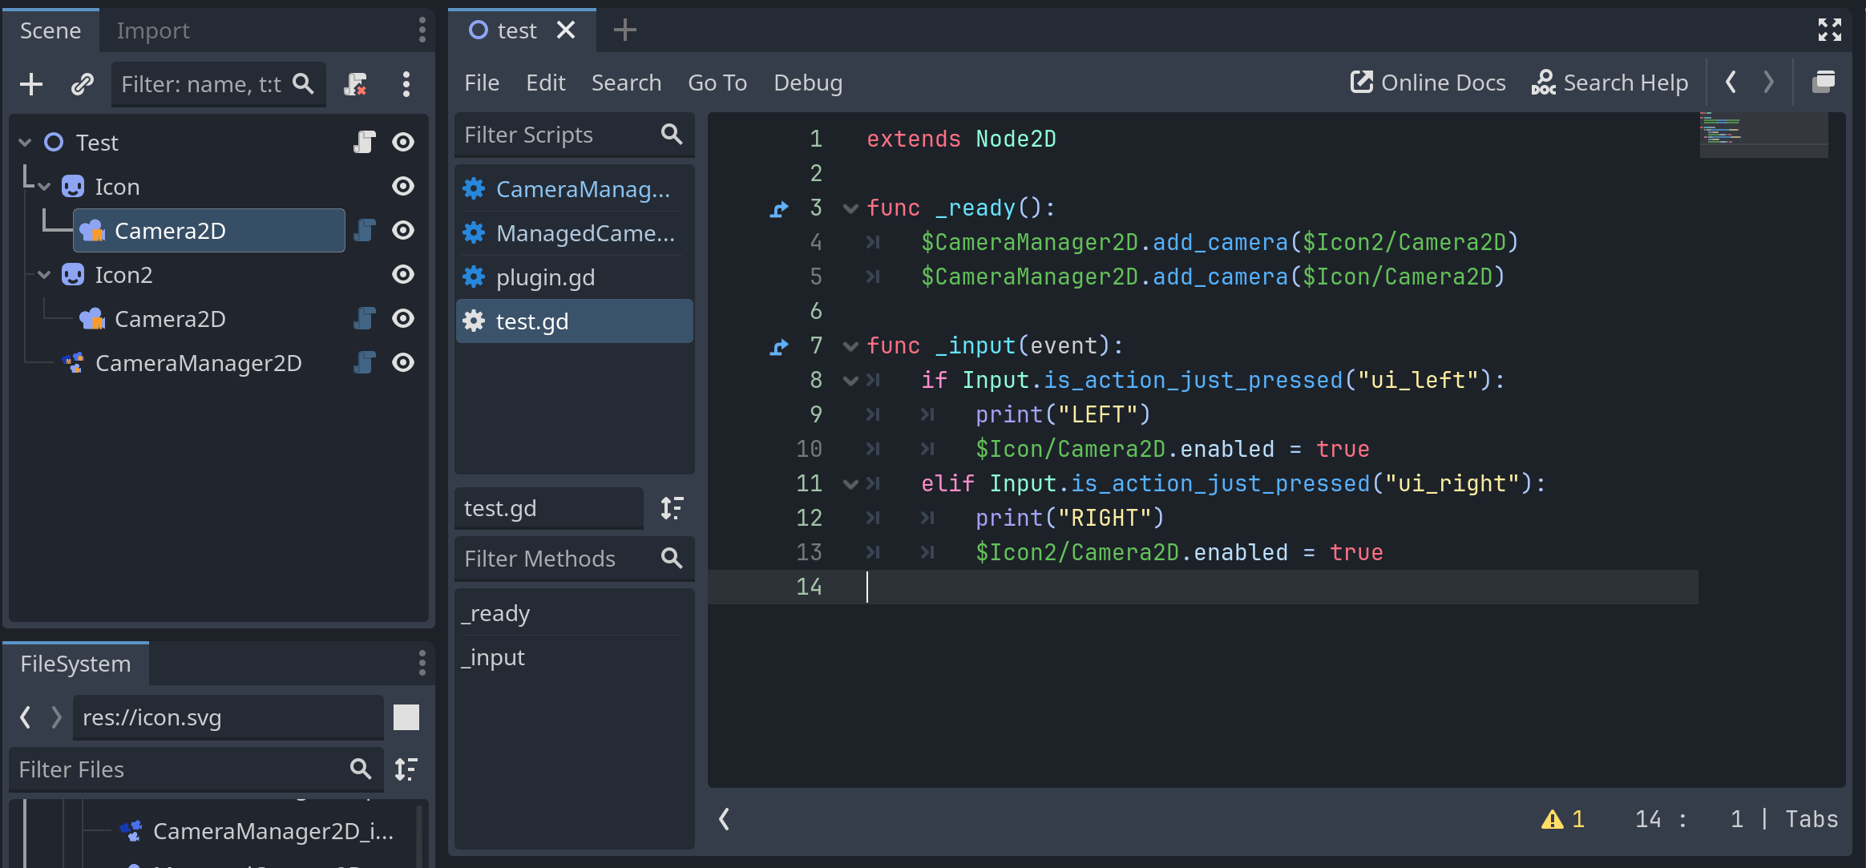Open the Debug menu in the script editor
1866x868 pixels.
click(807, 83)
